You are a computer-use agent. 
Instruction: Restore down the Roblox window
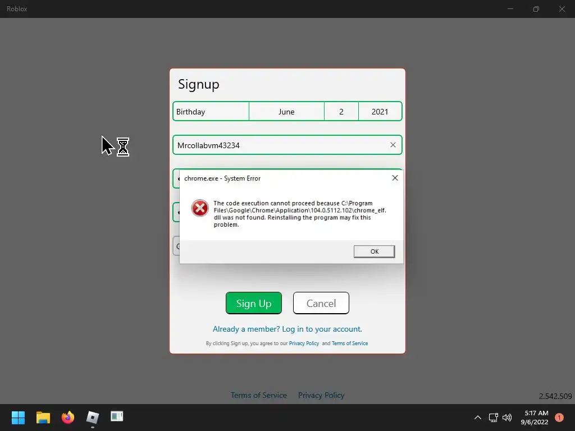click(x=536, y=9)
